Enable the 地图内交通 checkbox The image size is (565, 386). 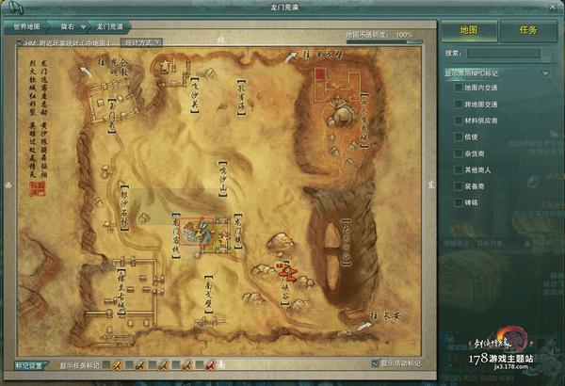tap(459, 88)
